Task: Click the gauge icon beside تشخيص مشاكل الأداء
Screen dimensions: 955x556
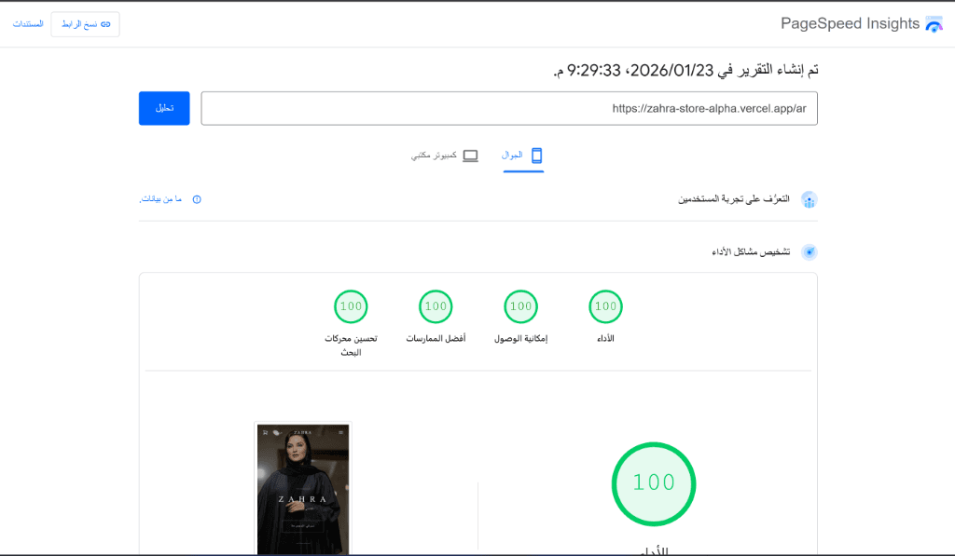Action: pos(809,251)
